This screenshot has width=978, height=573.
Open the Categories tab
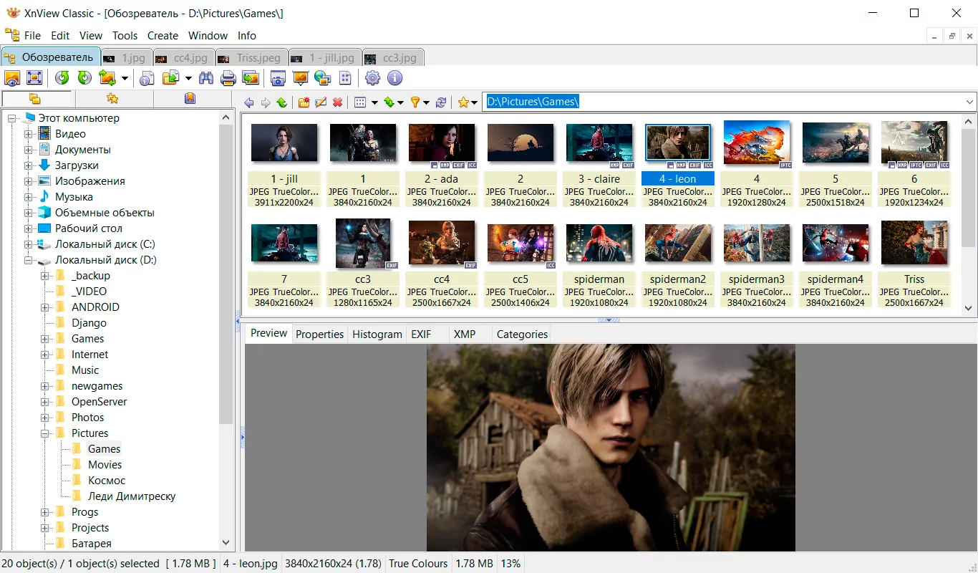(522, 334)
